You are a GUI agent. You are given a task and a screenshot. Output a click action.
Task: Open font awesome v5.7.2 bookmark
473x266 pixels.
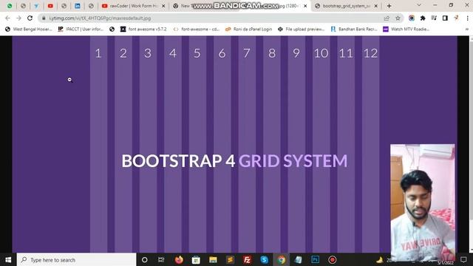(143, 29)
